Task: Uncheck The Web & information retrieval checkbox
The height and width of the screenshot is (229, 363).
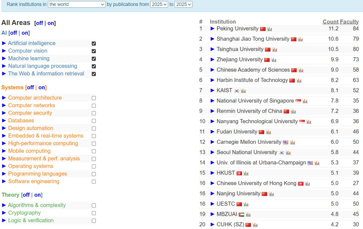Action: pos(94,74)
